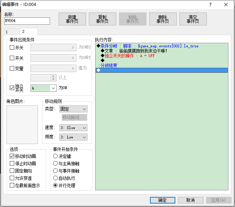Click the 删除事件页 button
This screenshot has width=235, height=207.
click(x=163, y=19)
